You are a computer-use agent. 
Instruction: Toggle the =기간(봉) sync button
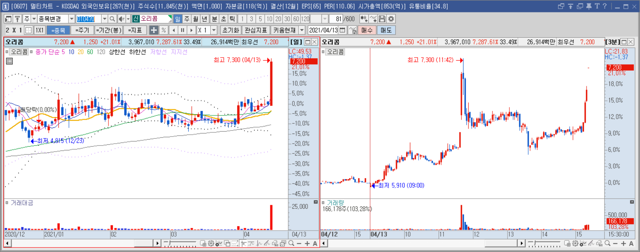(108, 30)
